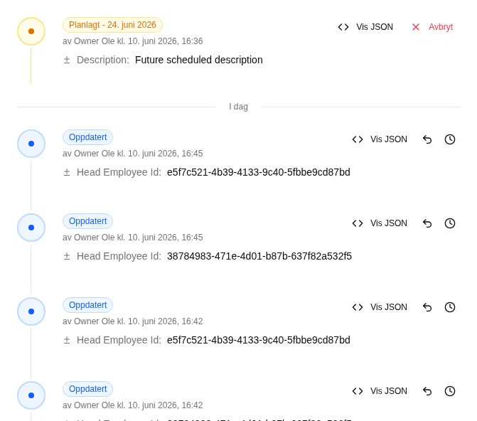Select the blue timeline dot of the 16:42 e5f7c521 entry
477x421 pixels.
[x=31, y=311]
